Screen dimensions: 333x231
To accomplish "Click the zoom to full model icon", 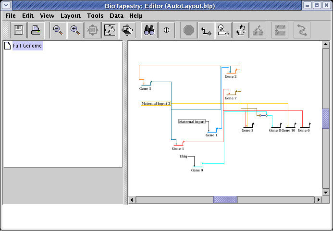I will click(110, 30).
